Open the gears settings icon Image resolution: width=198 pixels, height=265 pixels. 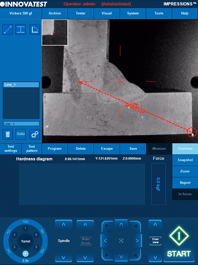tap(35, 134)
